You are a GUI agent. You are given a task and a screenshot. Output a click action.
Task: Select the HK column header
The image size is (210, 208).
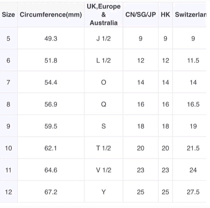click(165, 15)
